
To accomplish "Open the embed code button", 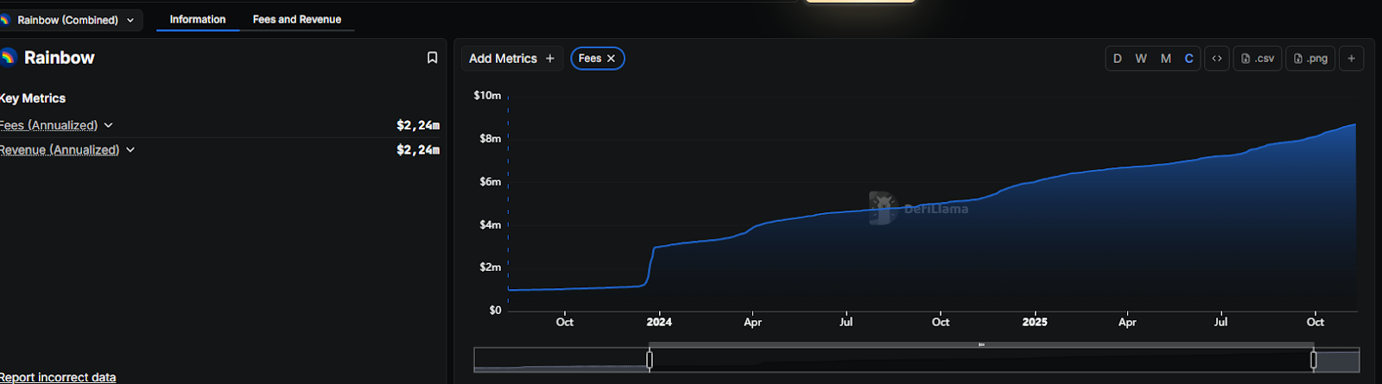I will point(1217,59).
